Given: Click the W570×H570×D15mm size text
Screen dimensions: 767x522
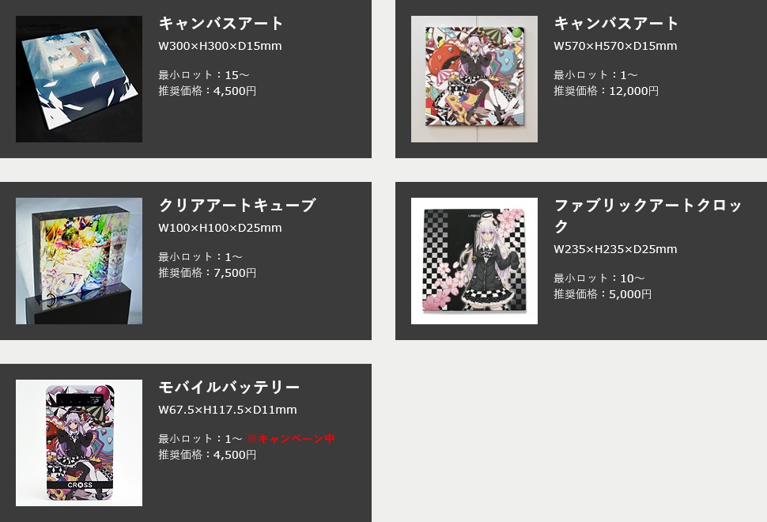Looking at the screenshot, I should tap(615, 46).
